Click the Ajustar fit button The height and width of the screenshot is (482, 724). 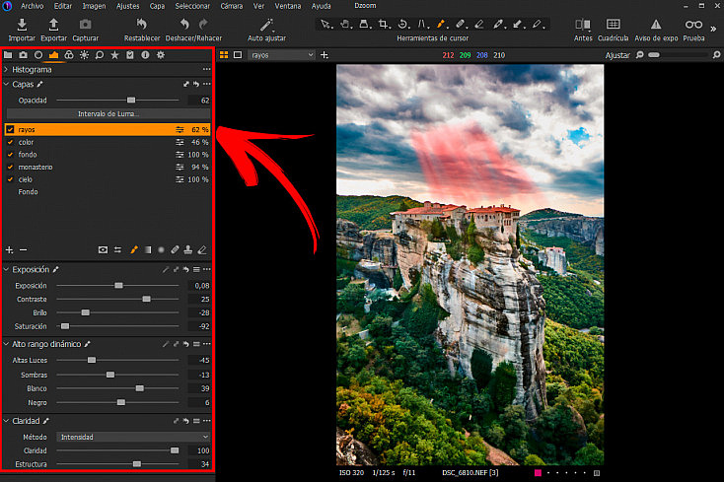[x=617, y=55]
